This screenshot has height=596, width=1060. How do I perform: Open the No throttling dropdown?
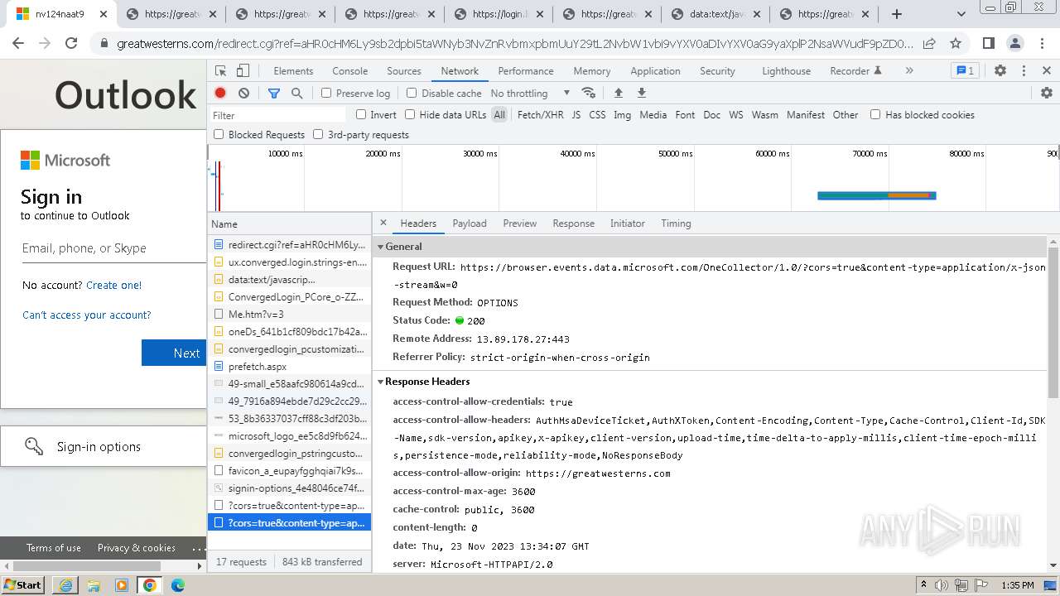(530, 94)
